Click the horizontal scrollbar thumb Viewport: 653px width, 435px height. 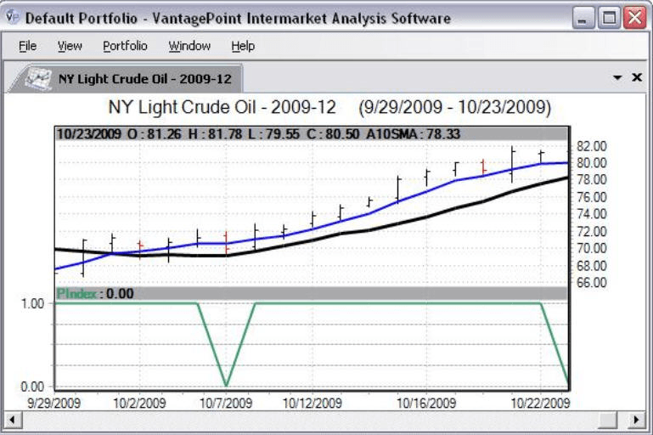click(x=607, y=420)
